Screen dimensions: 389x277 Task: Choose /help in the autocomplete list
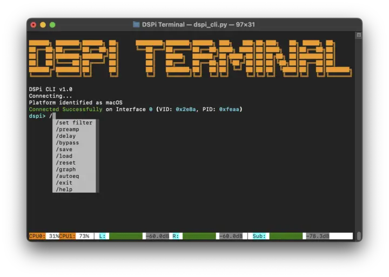74,190
